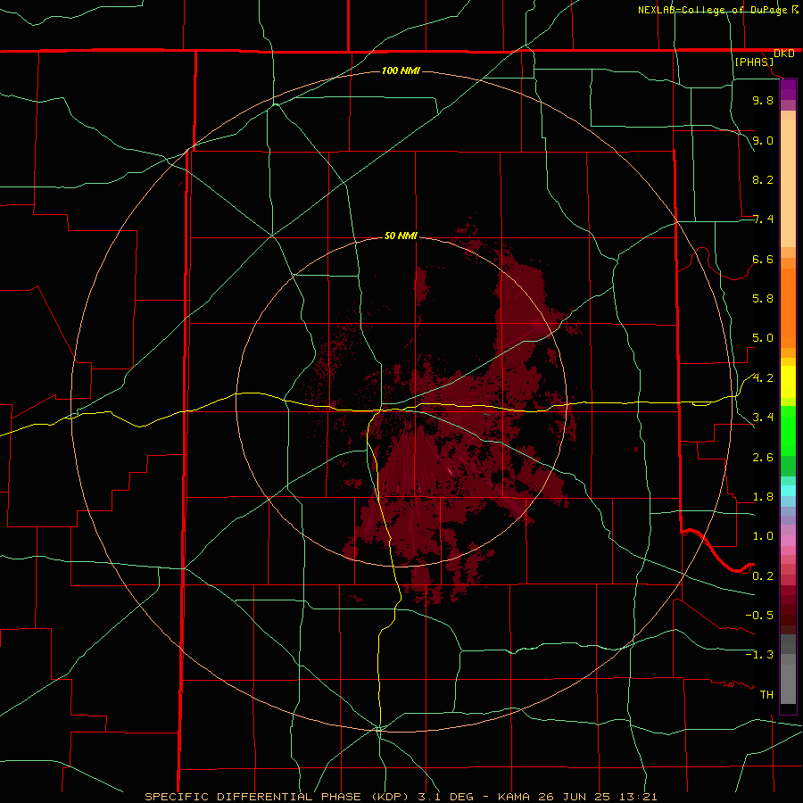803x803 pixels.
Task: Click the 2.6 legend value
Action: point(763,458)
